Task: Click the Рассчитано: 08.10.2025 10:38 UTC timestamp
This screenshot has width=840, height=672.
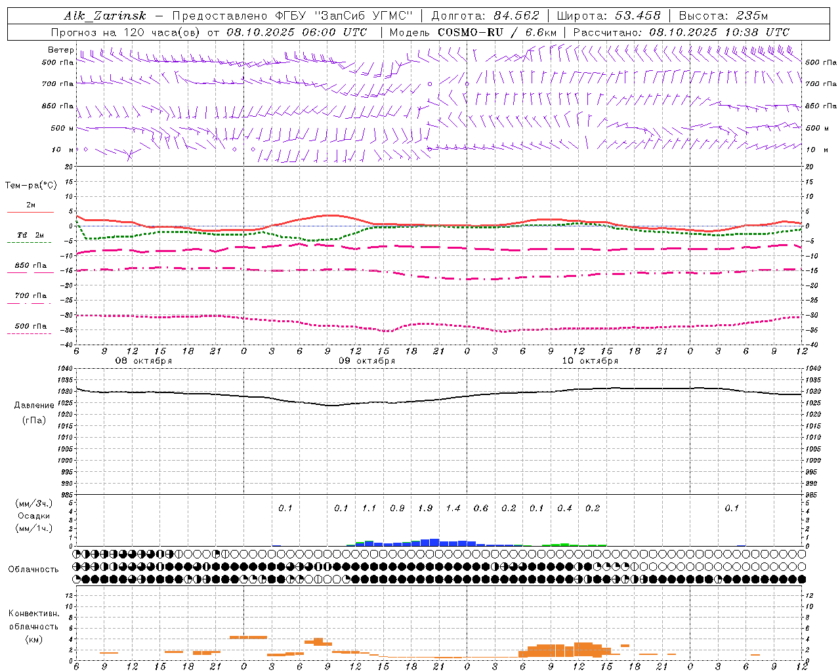Action: 681,32
